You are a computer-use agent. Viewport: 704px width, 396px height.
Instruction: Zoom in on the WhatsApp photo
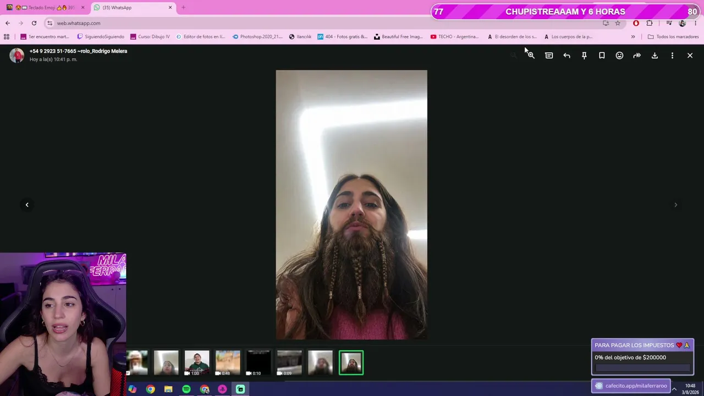531,56
